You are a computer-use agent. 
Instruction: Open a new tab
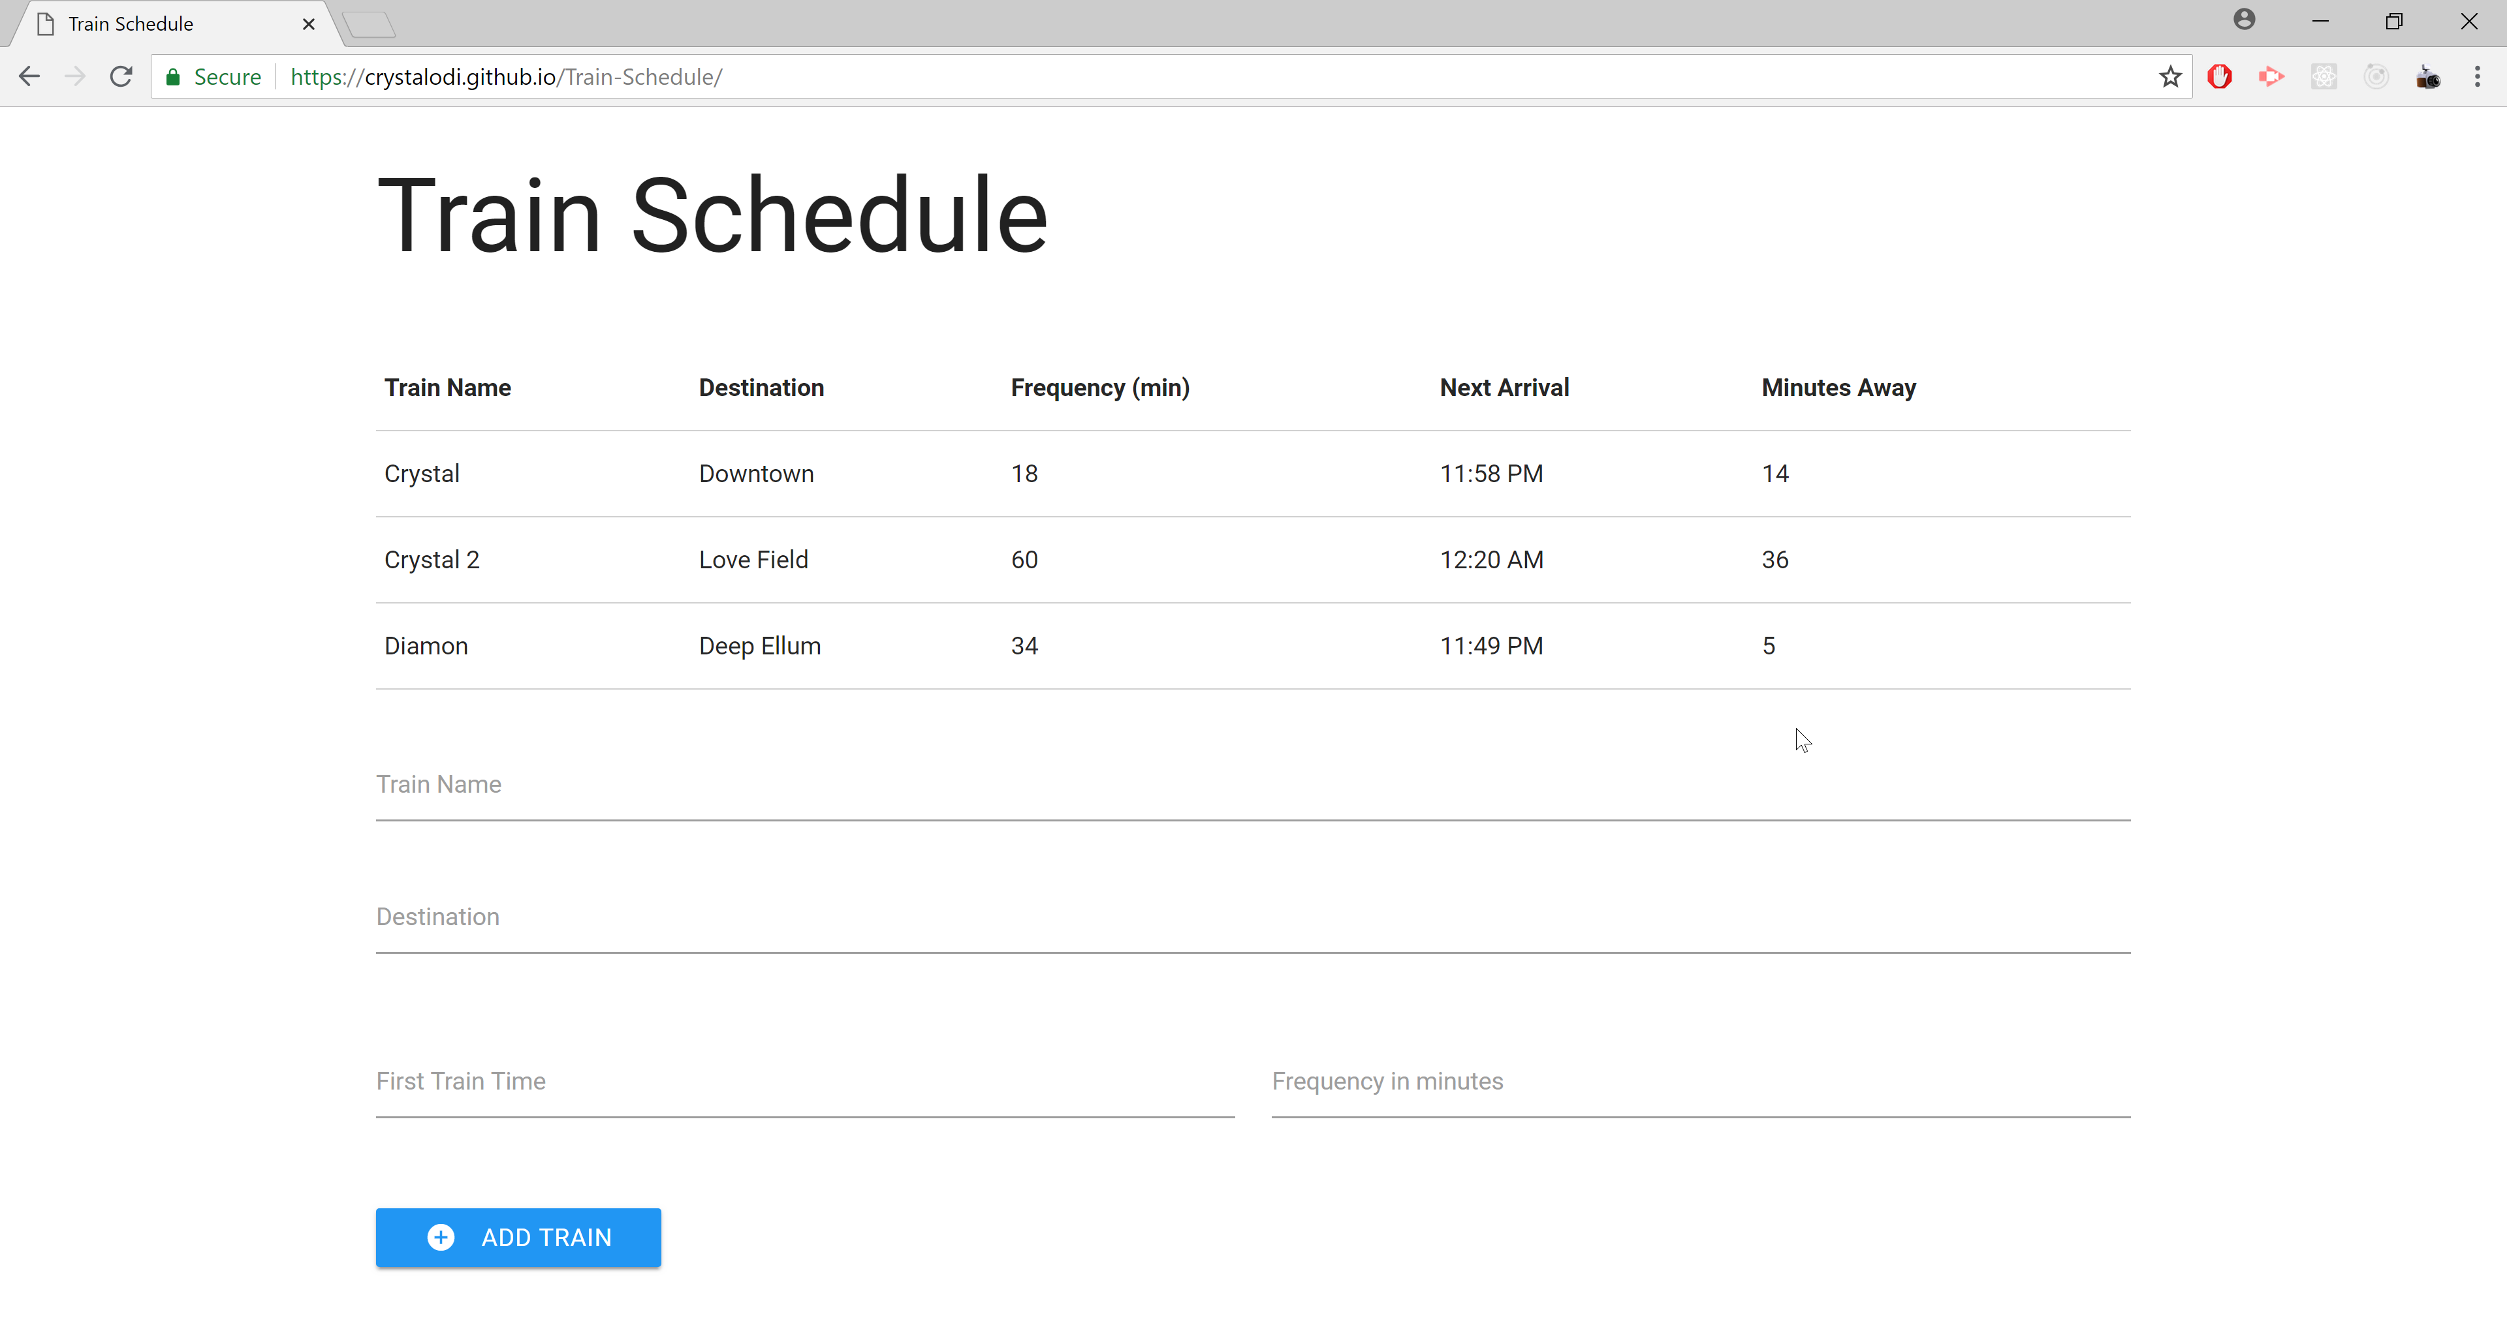[370, 24]
